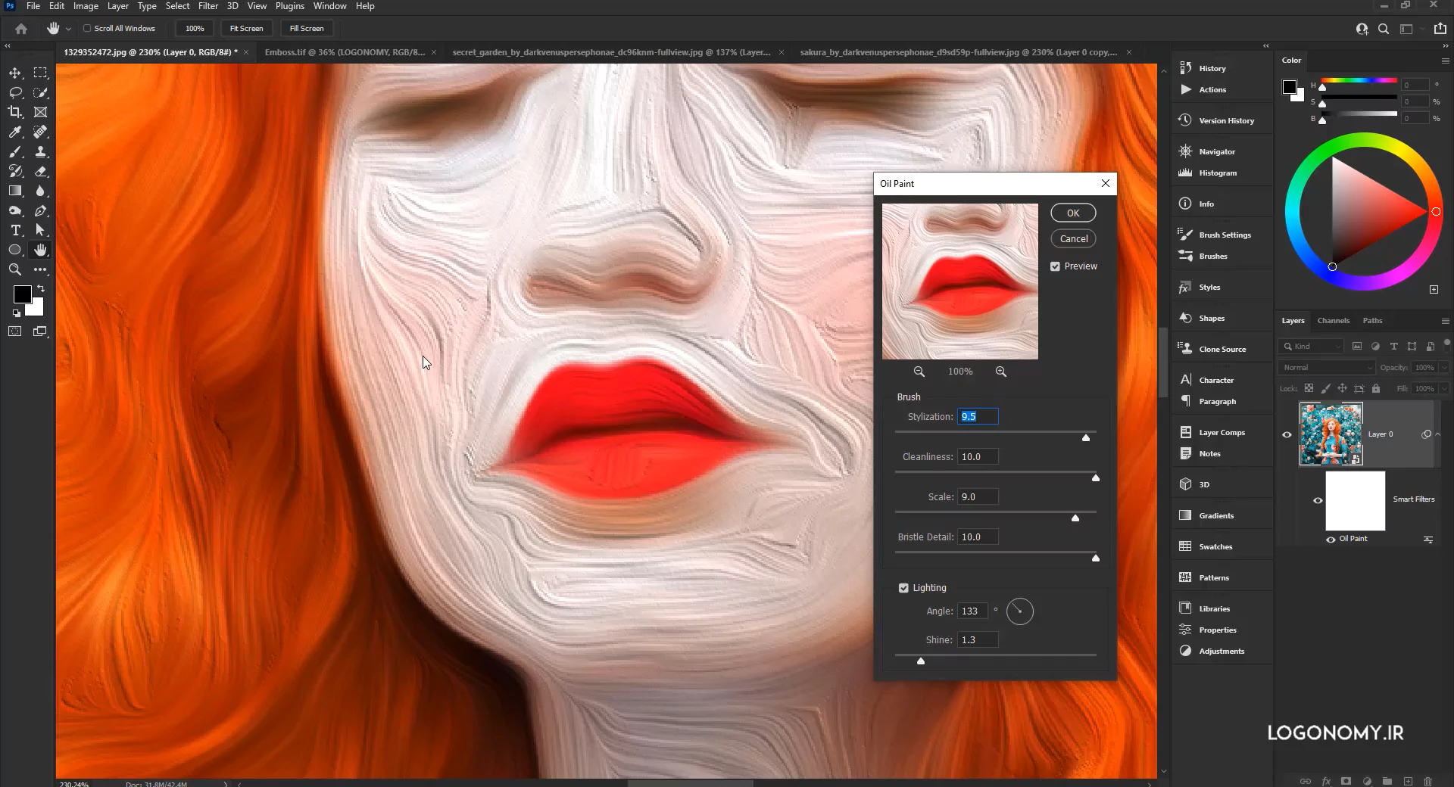
Task: Open the layer Kind filter dropdown
Action: pos(1311,346)
